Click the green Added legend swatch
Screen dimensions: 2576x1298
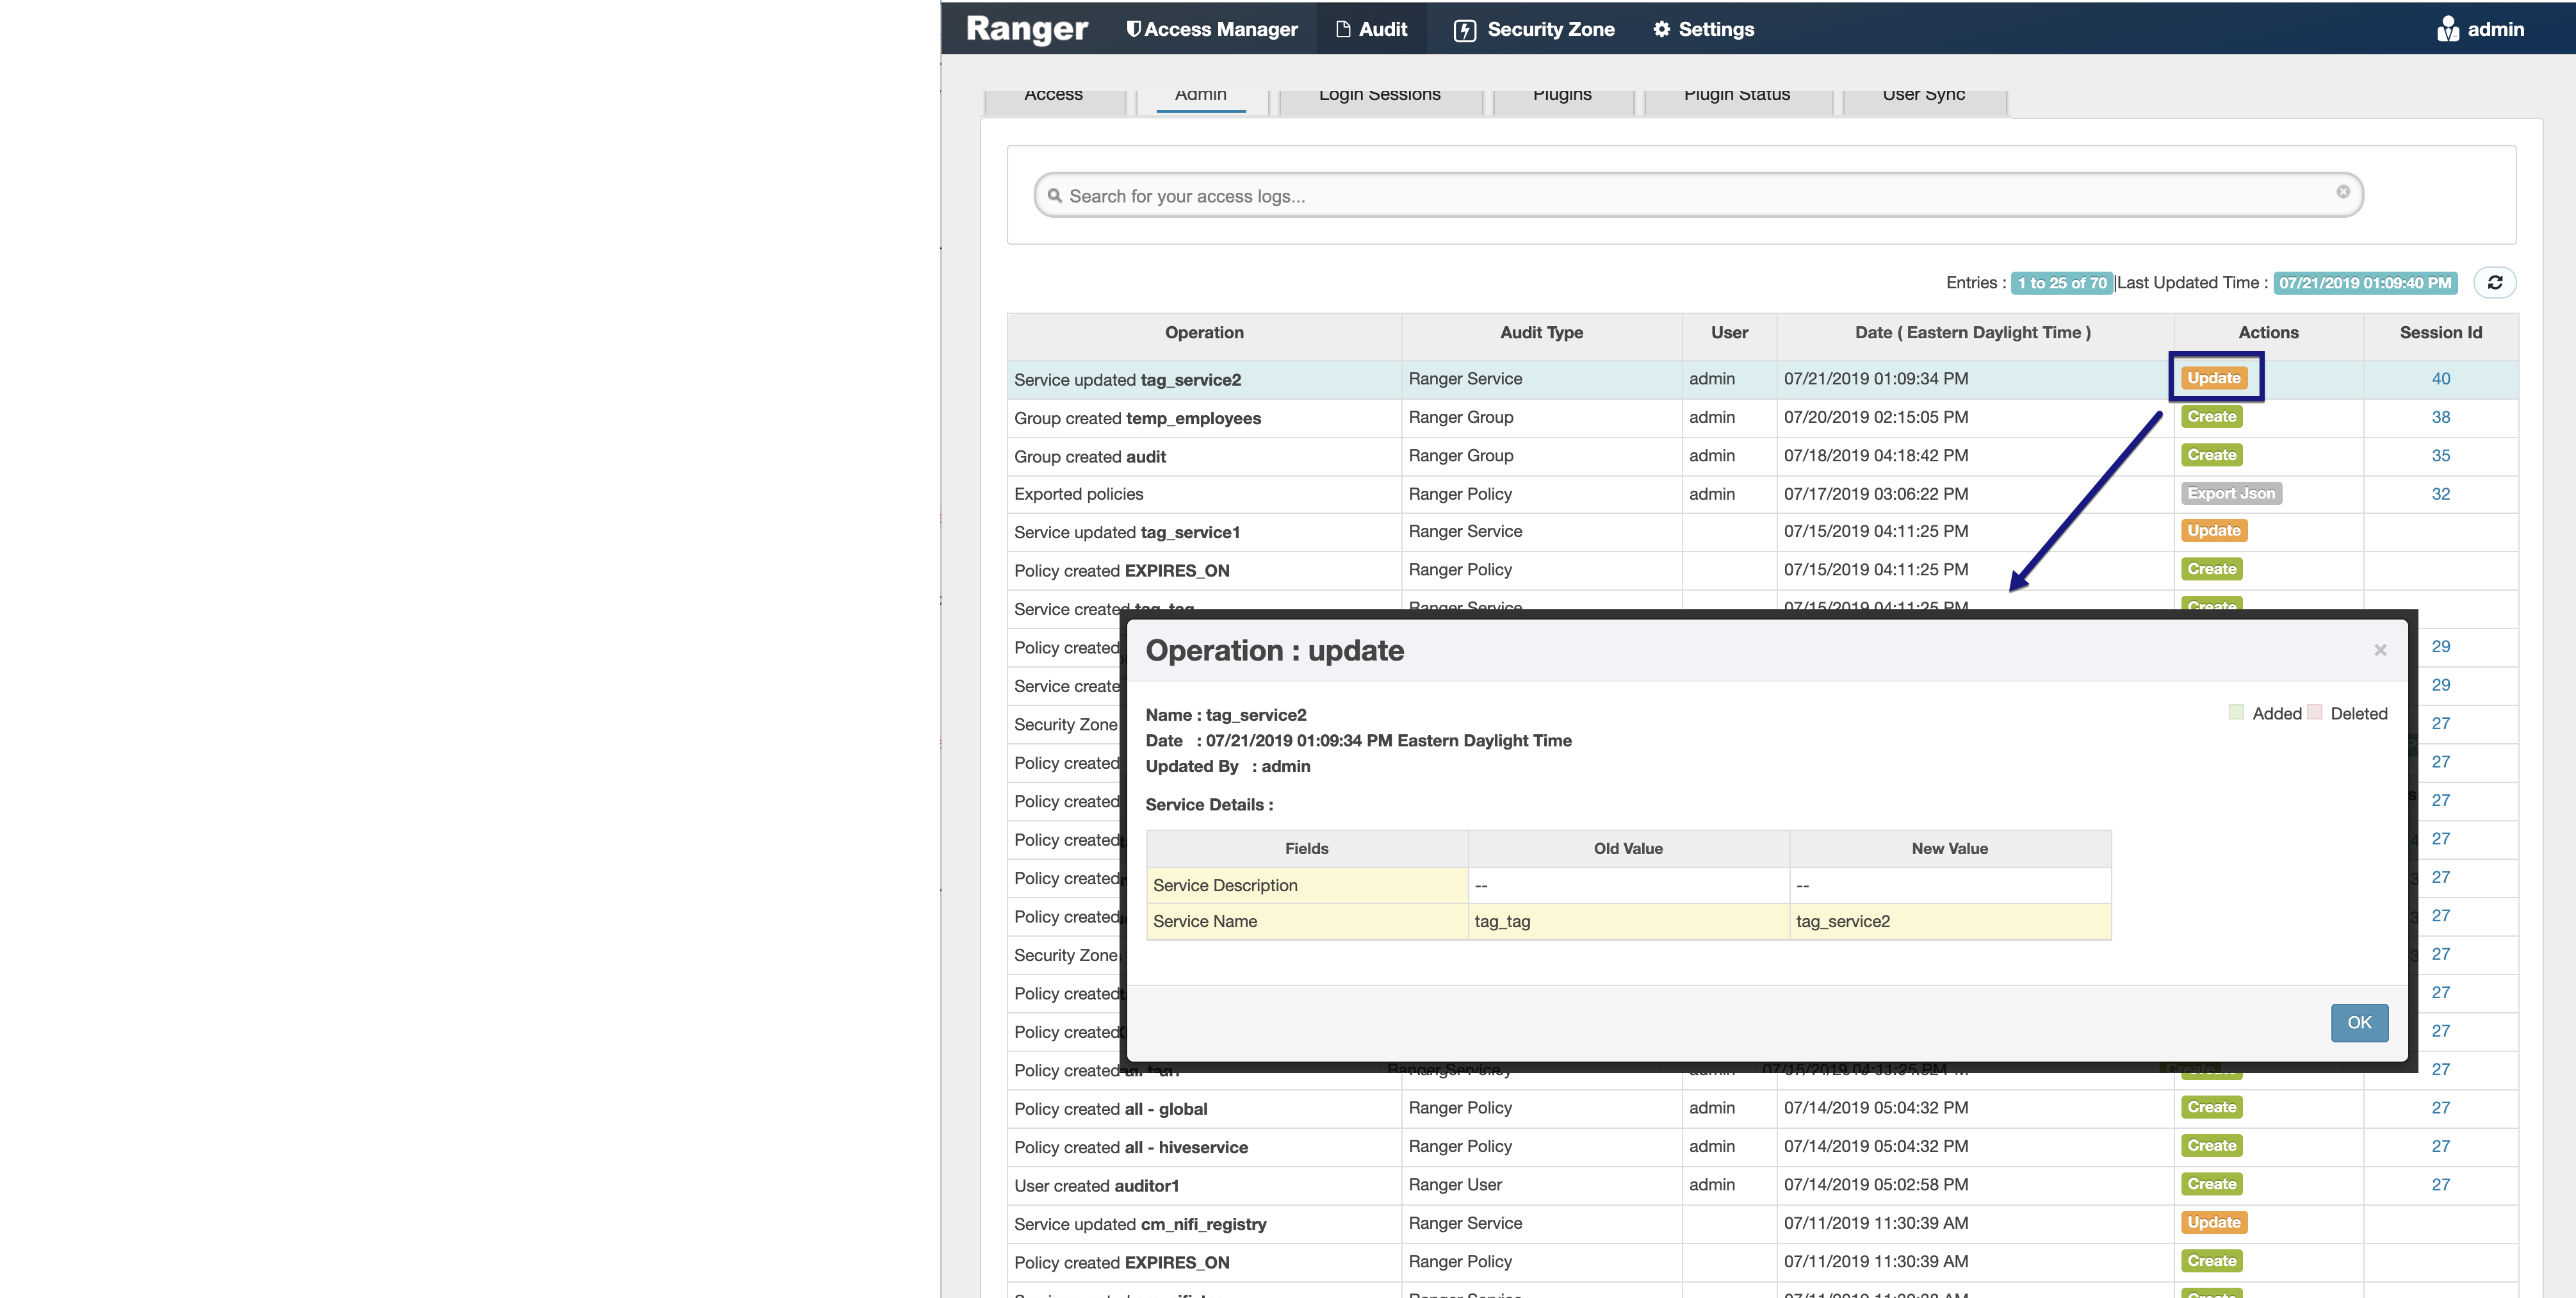(x=2236, y=712)
